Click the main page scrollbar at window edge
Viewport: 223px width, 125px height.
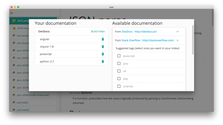pyautogui.click(x=212, y=18)
